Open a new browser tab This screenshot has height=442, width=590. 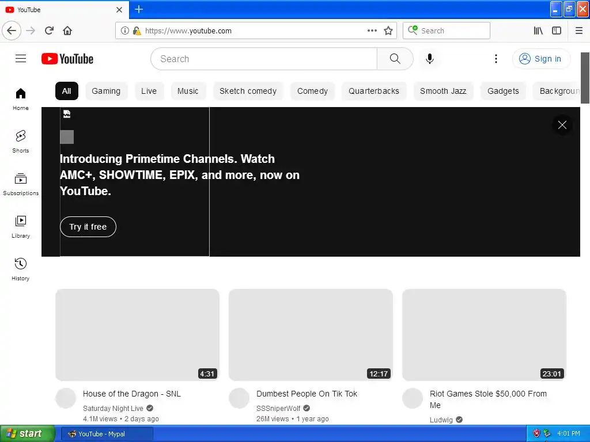(139, 9)
